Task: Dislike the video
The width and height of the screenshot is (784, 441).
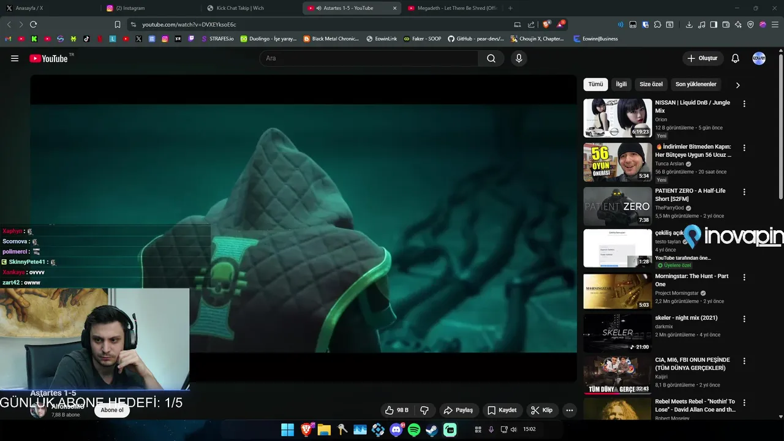Action: point(424,410)
